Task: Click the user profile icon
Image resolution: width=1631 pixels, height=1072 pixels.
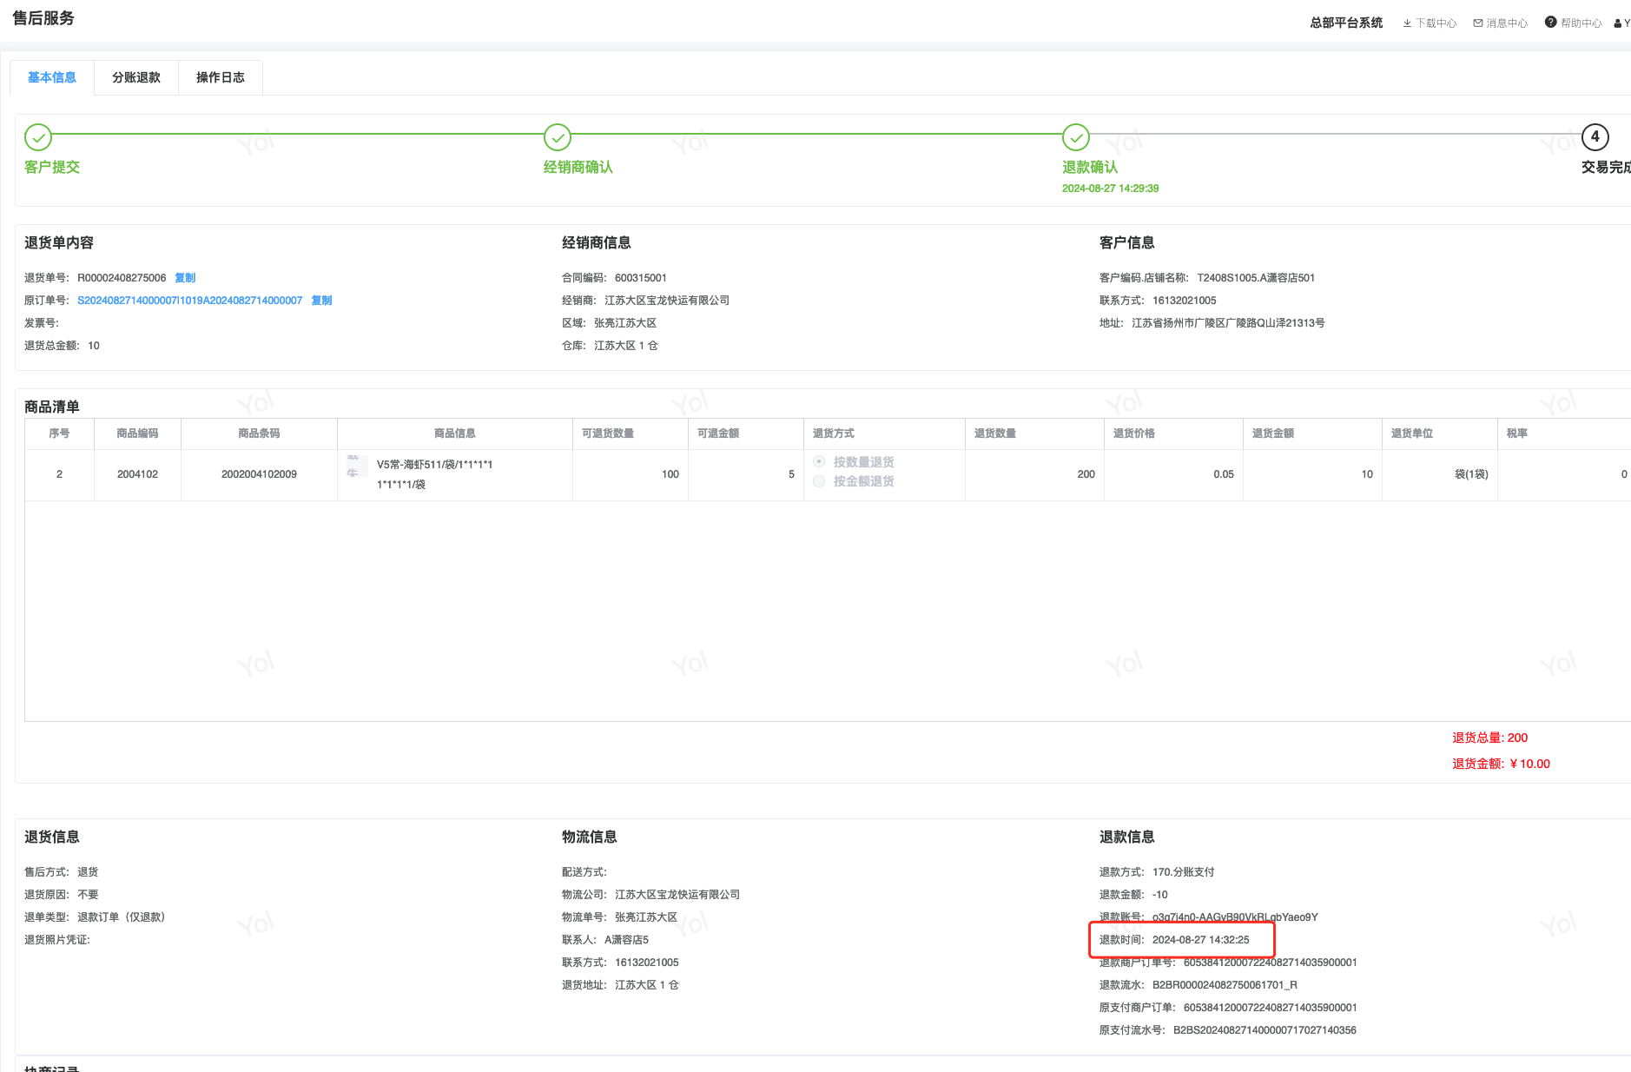Action: coord(1618,23)
